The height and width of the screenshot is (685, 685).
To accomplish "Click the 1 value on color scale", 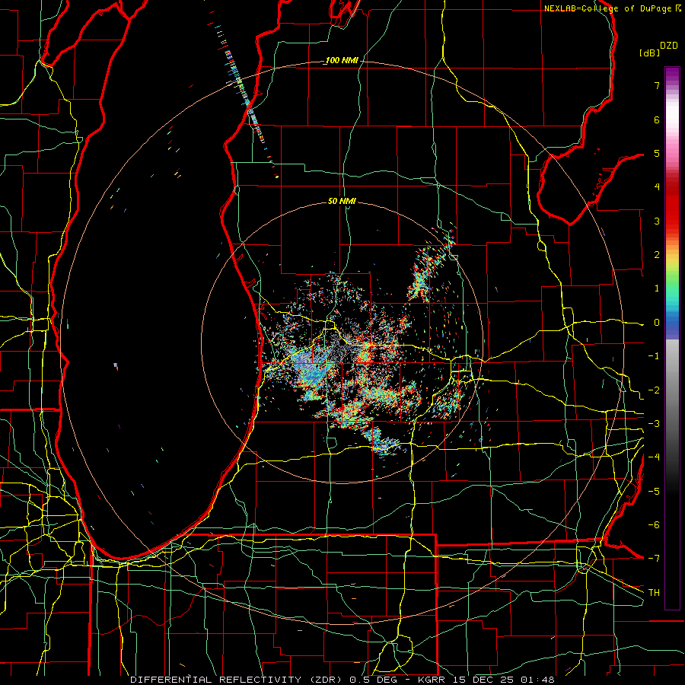I will [x=657, y=288].
